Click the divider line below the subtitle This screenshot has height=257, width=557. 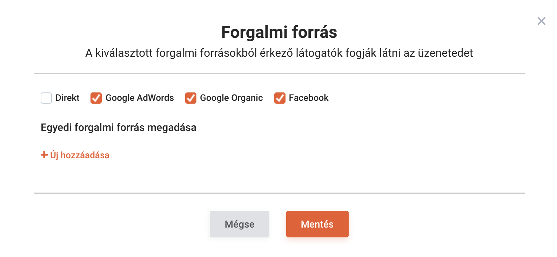pyautogui.click(x=279, y=74)
